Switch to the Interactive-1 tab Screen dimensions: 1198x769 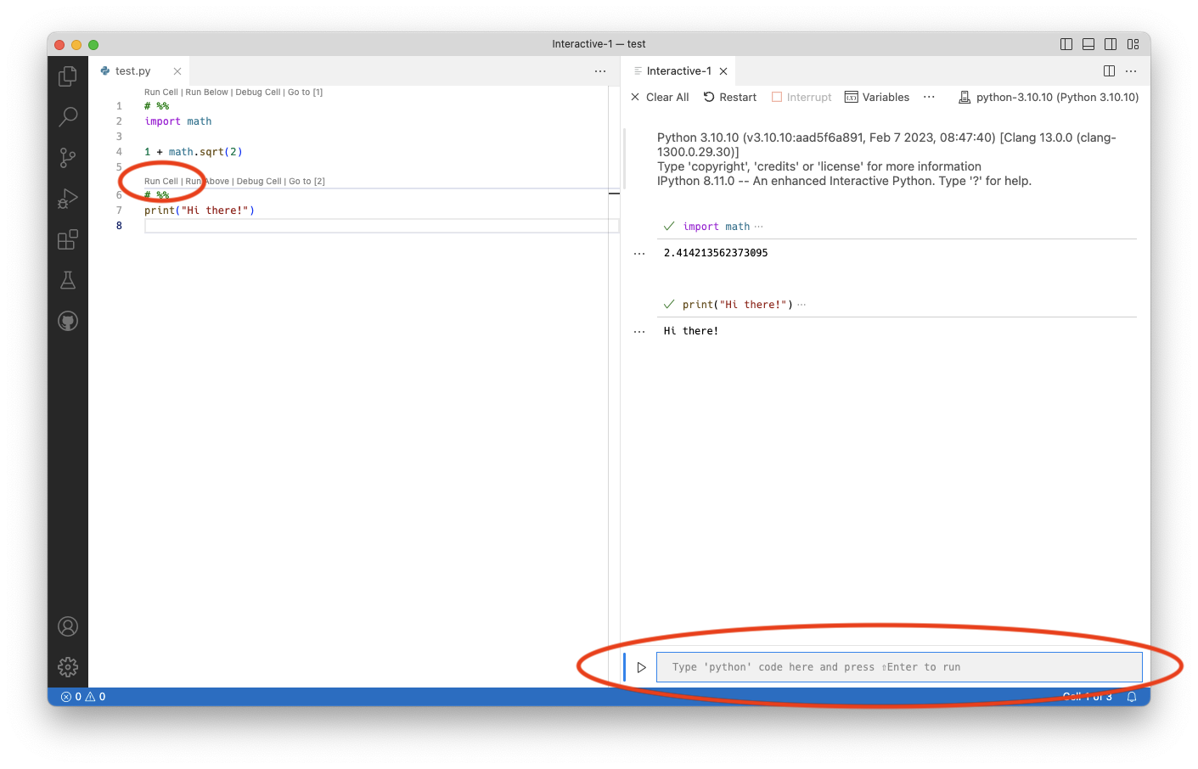(678, 71)
